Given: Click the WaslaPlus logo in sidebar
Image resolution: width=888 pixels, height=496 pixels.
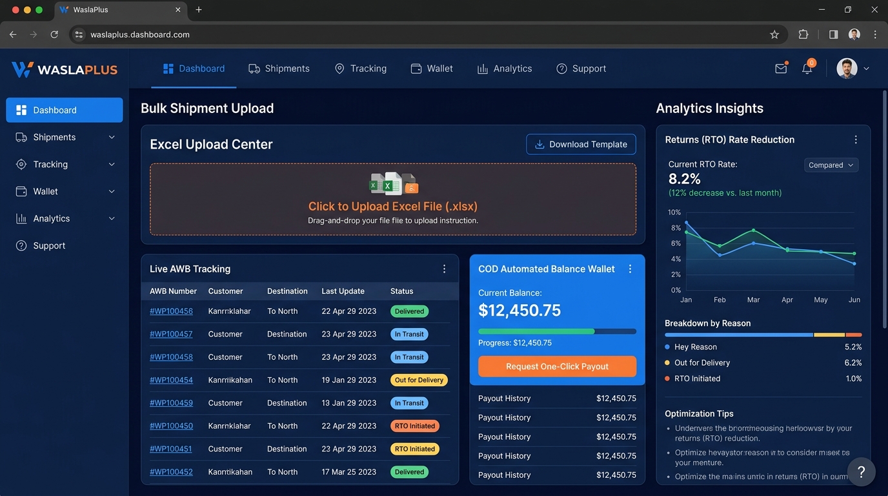Looking at the screenshot, I should click(65, 69).
